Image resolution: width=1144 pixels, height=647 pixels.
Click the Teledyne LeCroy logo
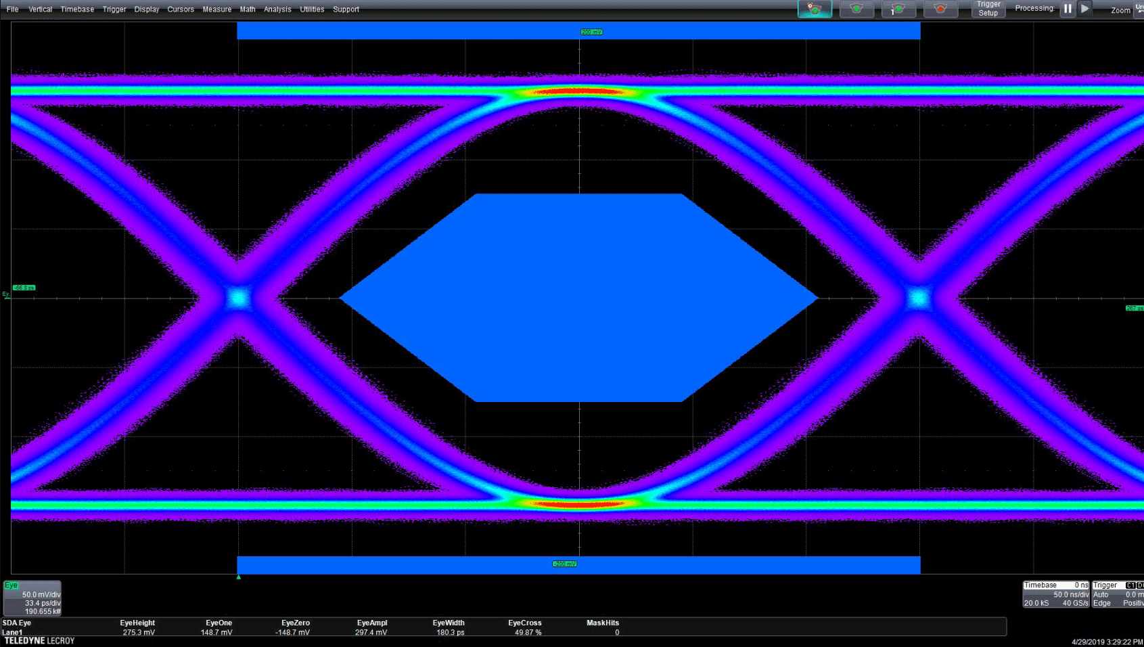click(x=39, y=641)
